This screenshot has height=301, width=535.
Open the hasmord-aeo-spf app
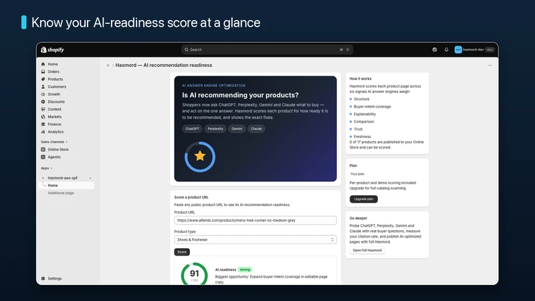62,178
